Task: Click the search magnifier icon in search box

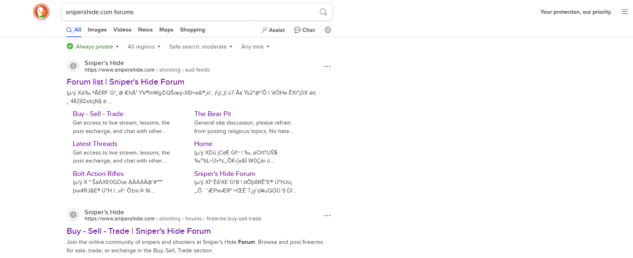Action: coord(323,12)
